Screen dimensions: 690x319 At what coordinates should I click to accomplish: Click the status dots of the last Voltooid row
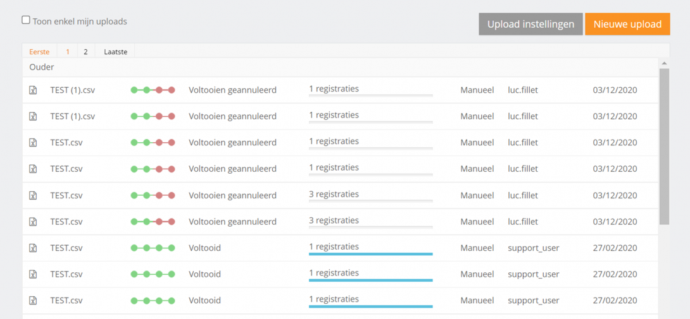153,301
